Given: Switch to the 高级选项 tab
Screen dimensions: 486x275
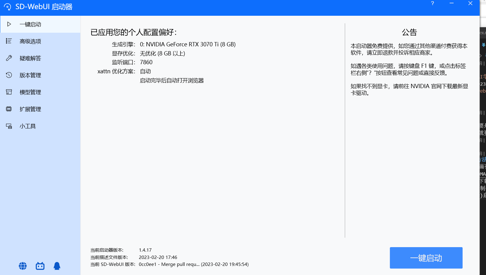Looking at the screenshot, I should [30, 41].
